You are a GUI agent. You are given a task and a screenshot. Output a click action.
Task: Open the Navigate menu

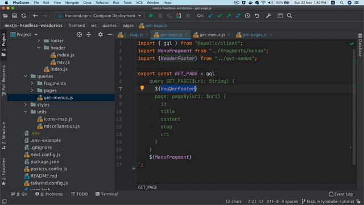tap(72, 2)
